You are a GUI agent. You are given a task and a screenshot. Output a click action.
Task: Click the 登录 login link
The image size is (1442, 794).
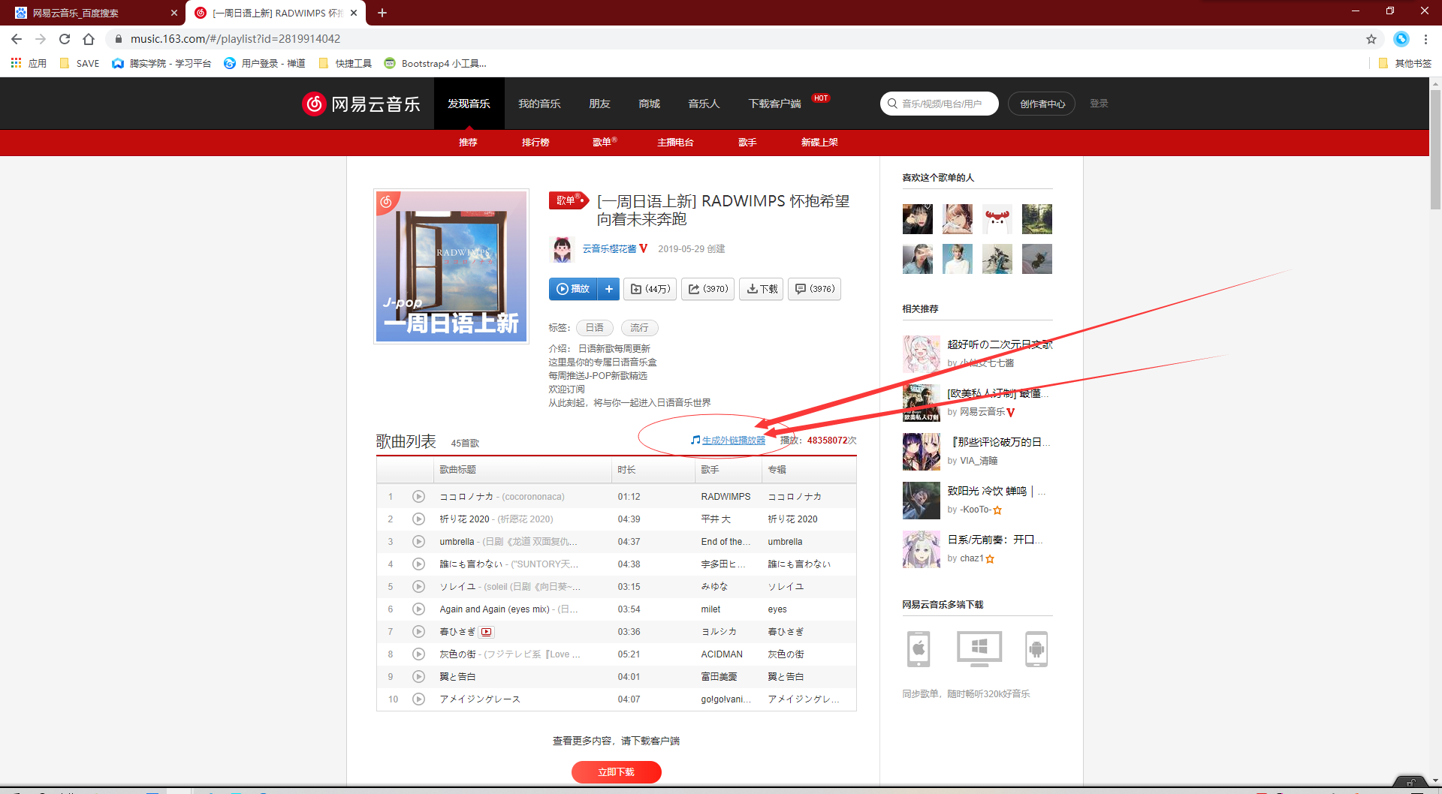(x=1099, y=104)
